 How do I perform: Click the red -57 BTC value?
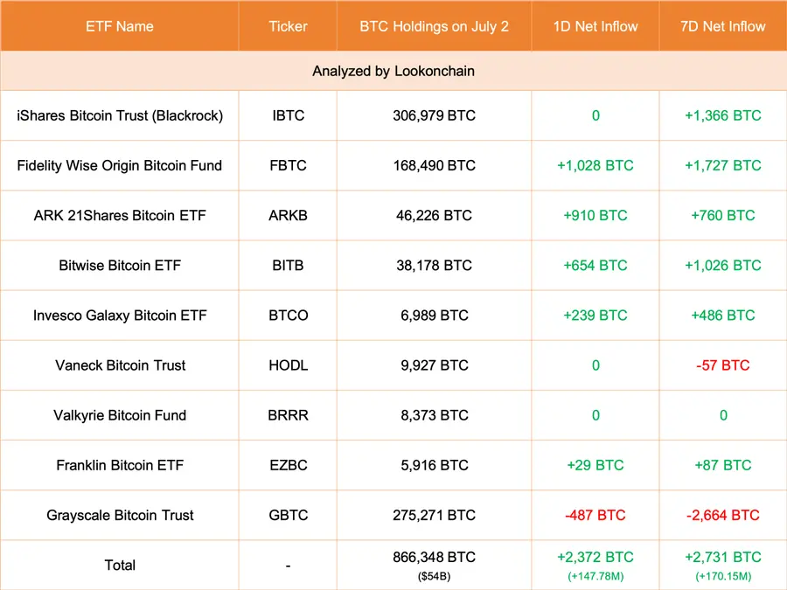[723, 365]
